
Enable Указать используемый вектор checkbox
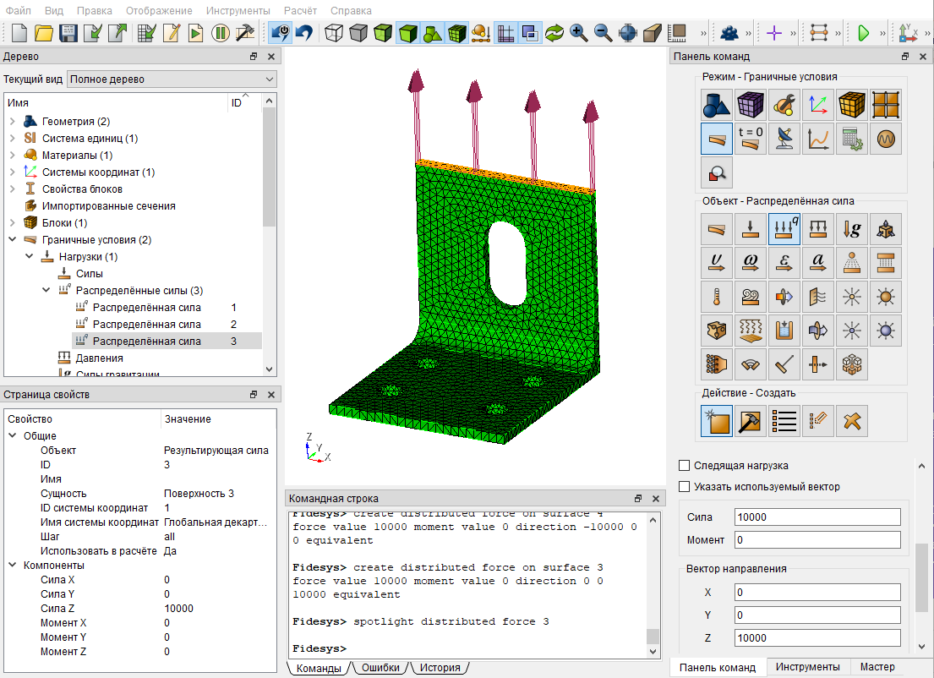point(685,487)
